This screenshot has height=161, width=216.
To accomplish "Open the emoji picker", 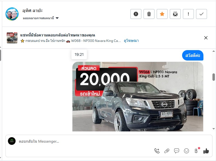I will (186, 151).
